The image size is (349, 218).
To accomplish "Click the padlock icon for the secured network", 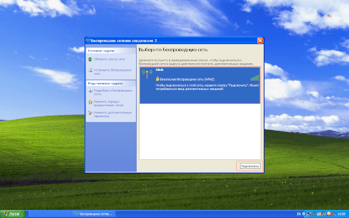I will (x=158, y=79).
